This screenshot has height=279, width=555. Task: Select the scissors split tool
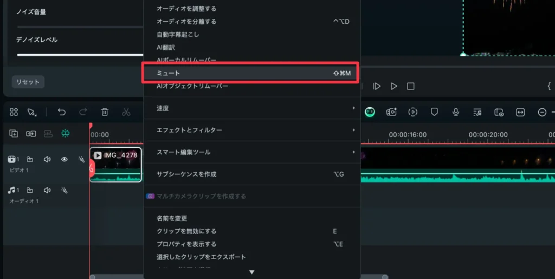tap(126, 112)
